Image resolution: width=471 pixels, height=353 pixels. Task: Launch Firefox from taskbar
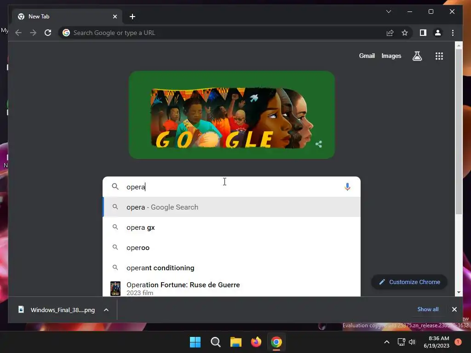256,342
